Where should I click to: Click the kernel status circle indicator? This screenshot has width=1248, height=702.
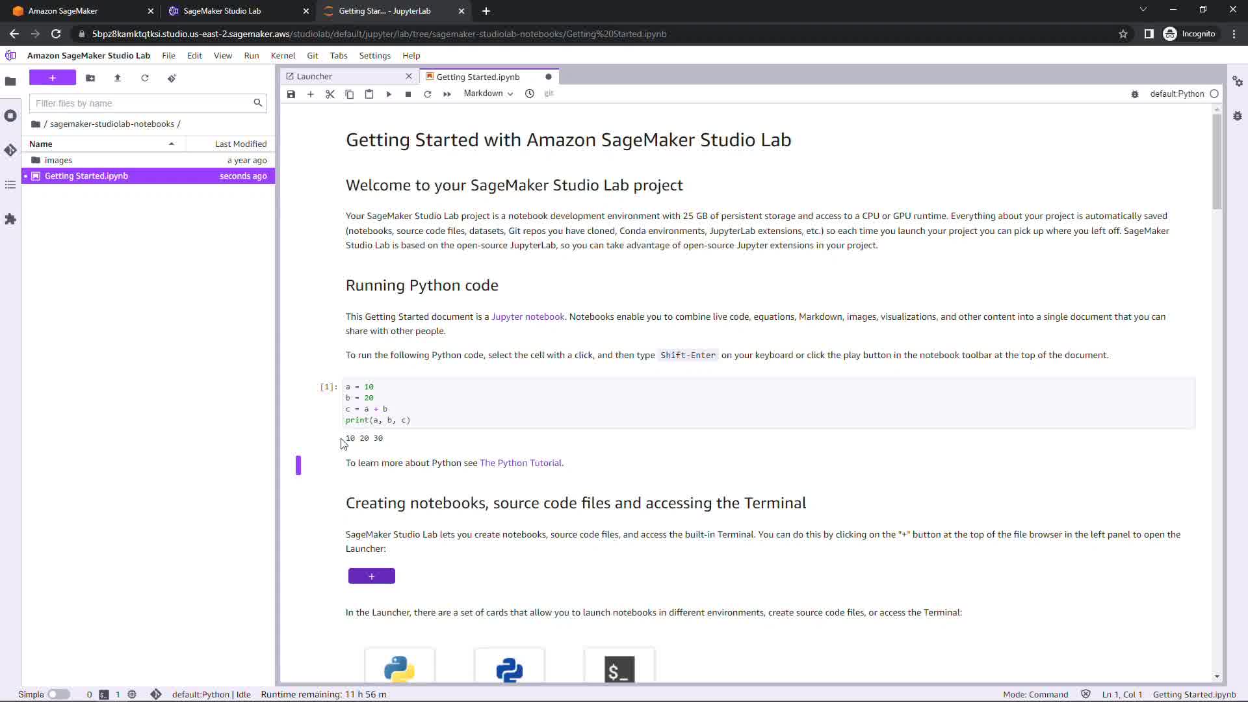tap(1214, 94)
